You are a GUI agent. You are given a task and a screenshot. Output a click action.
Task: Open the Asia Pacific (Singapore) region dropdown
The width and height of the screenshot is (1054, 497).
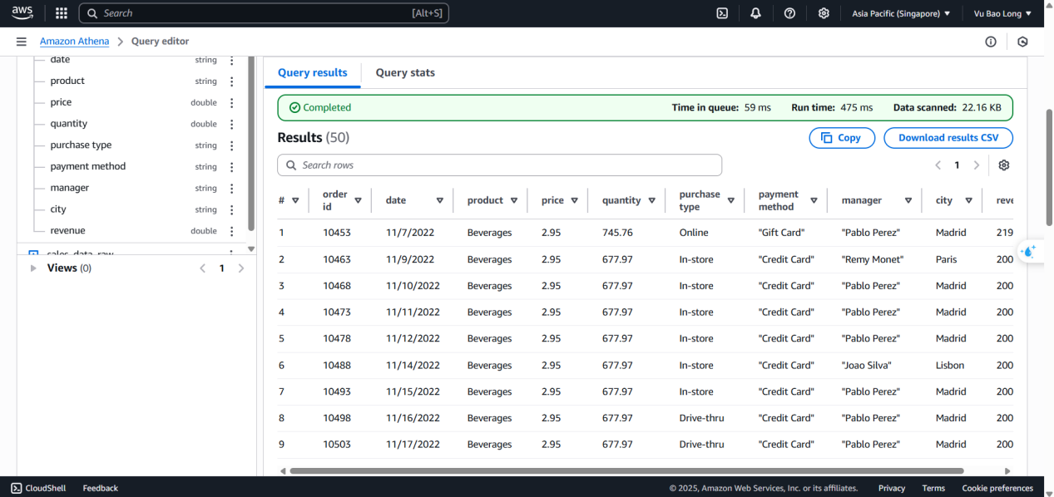point(901,13)
